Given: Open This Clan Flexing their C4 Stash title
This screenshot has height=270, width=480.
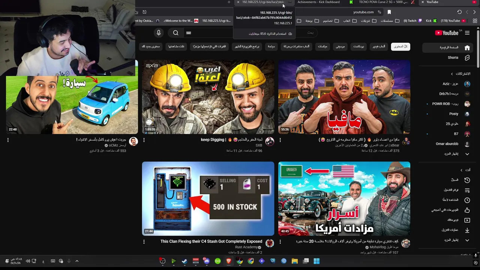Looking at the screenshot, I should click(211, 241).
